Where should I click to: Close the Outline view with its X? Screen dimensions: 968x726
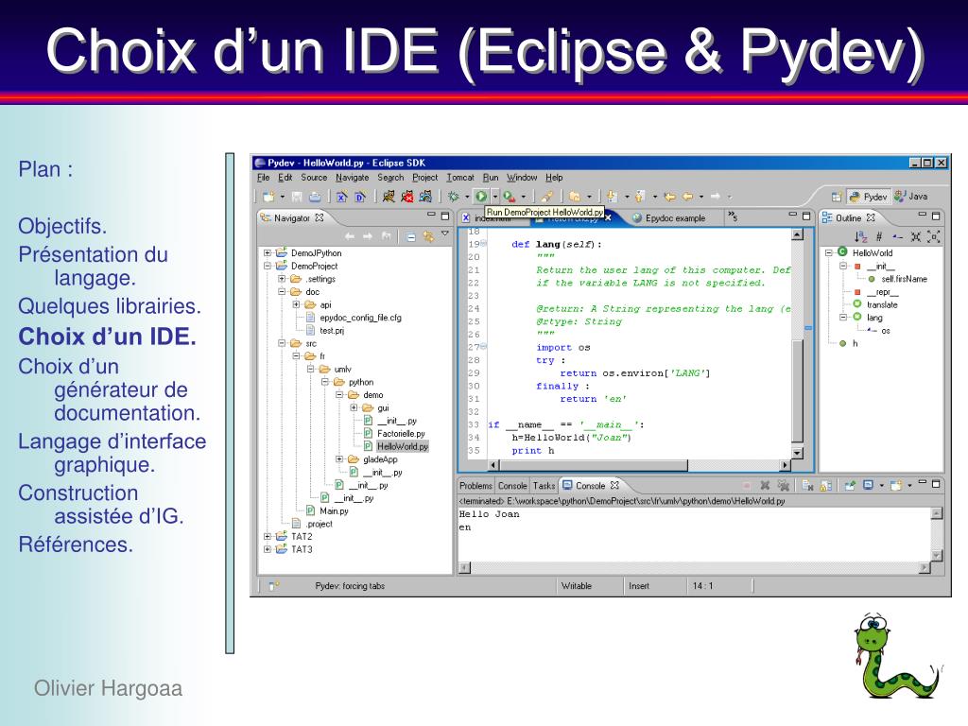[x=871, y=217]
